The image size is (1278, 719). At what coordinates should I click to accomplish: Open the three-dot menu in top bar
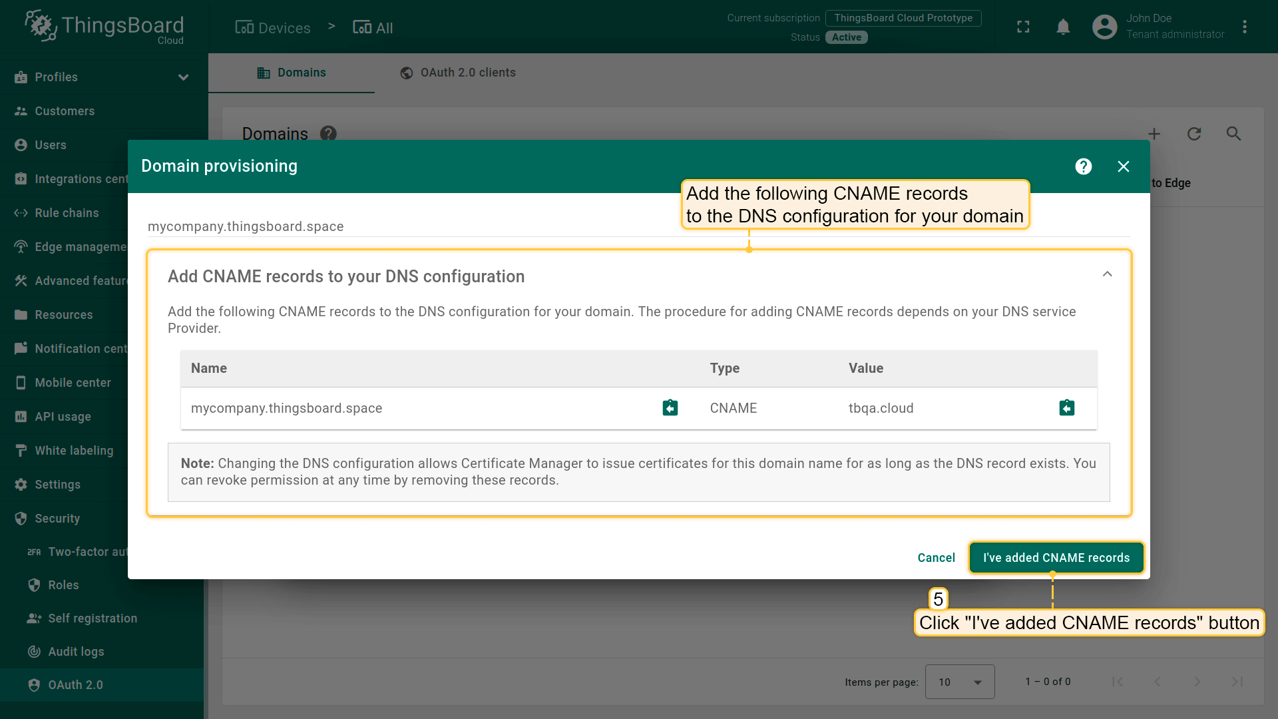1244,27
